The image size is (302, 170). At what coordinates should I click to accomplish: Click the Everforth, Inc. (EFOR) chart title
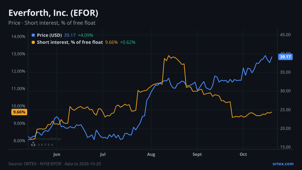click(x=53, y=13)
